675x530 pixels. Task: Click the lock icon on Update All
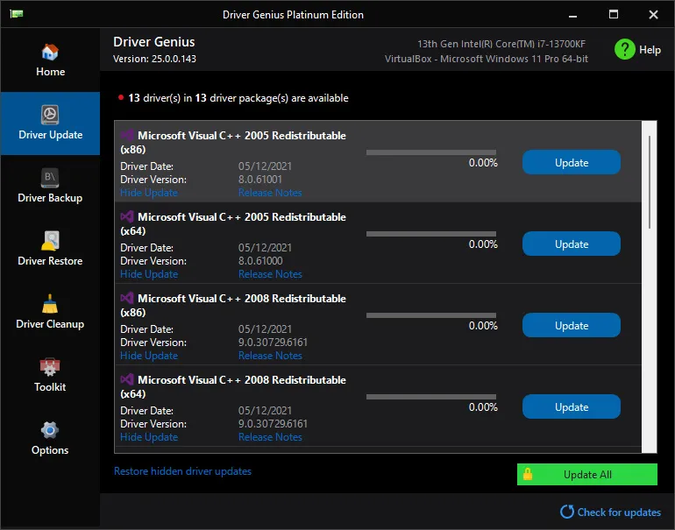(528, 474)
